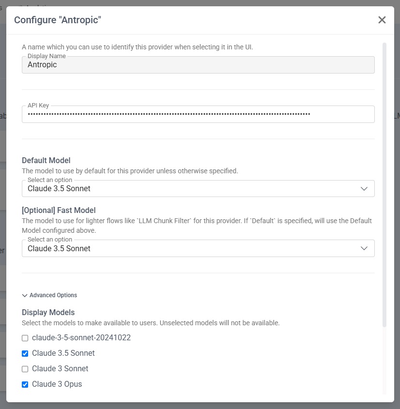400x409 pixels.
Task: Enable the claude-3-5-sonnet-20241022 checkbox
Action: pos(25,338)
